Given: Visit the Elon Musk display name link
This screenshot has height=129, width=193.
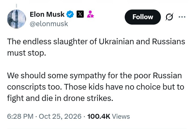Looking at the screenshot, I should [x=47, y=14].
